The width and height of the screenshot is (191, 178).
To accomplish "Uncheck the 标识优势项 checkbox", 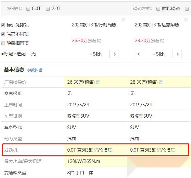I will (x=3, y=25).
